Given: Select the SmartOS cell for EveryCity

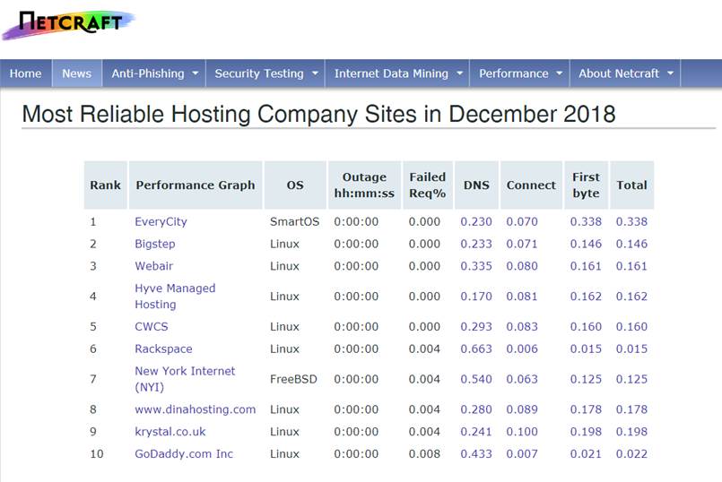Looking at the screenshot, I should pyautogui.click(x=294, y=221).
